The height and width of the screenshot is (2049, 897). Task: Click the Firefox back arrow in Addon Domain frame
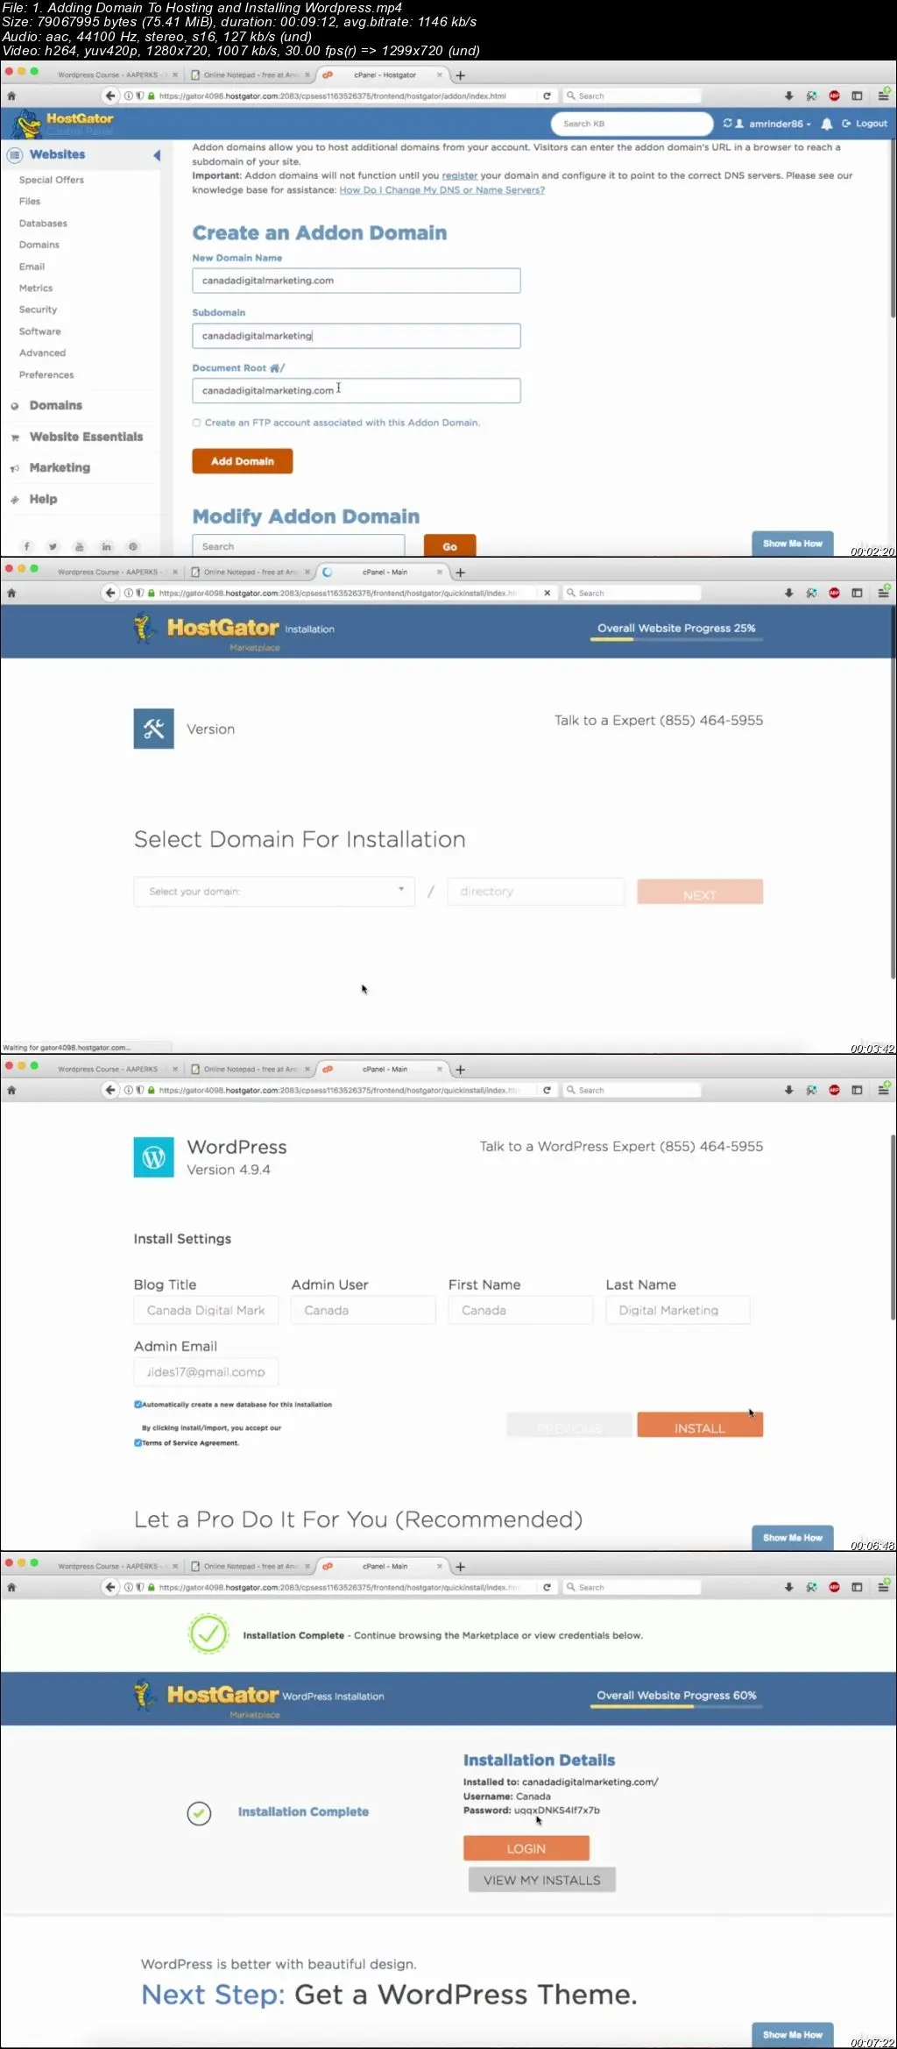tap(109, 96)
